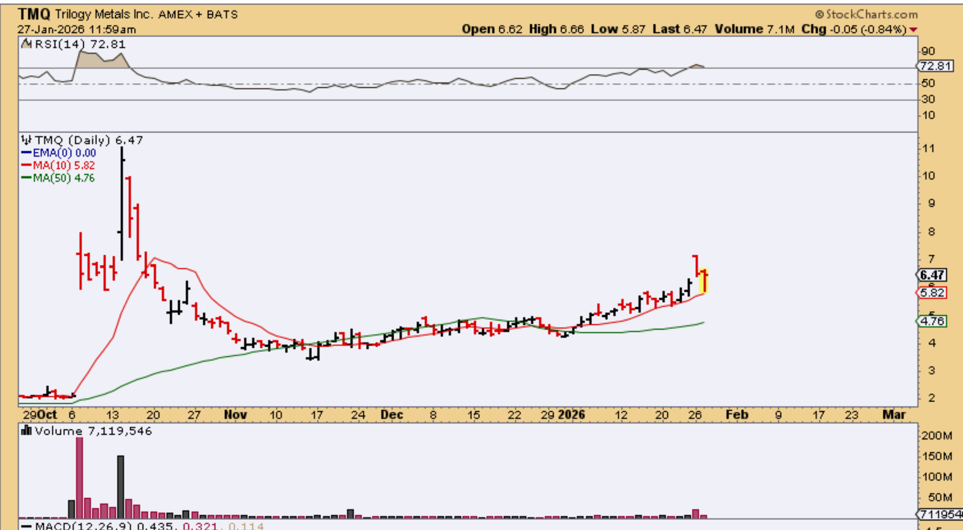The image size is (963, 530).
Task: Click the 30 level on the RSI axis
Action: [x=928, y=99]
